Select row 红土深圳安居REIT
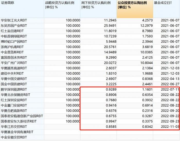This screenshot has height=141, width=180. [x=90, y=100]
